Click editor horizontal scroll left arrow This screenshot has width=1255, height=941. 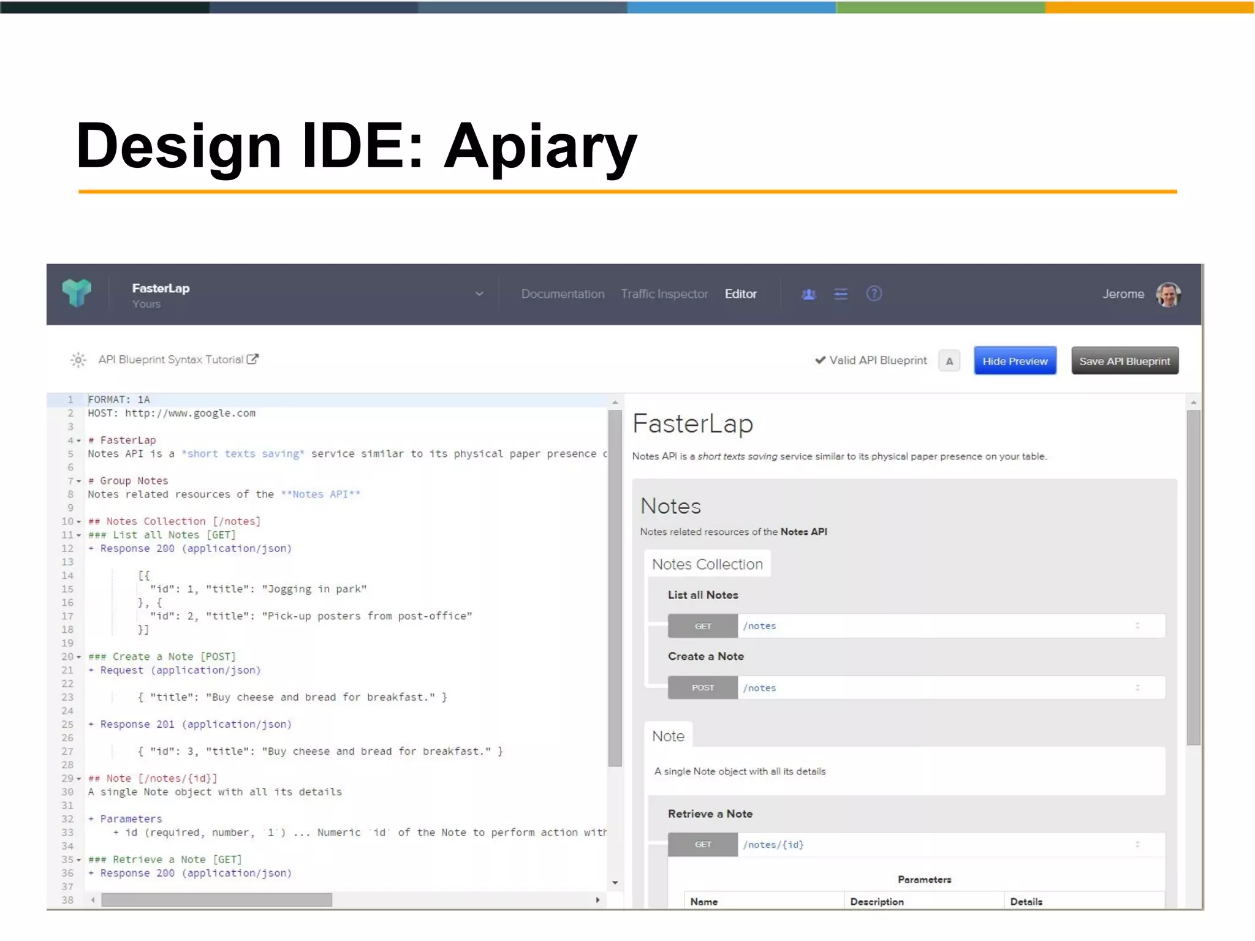pyautogui.click(x=93, y=900)
